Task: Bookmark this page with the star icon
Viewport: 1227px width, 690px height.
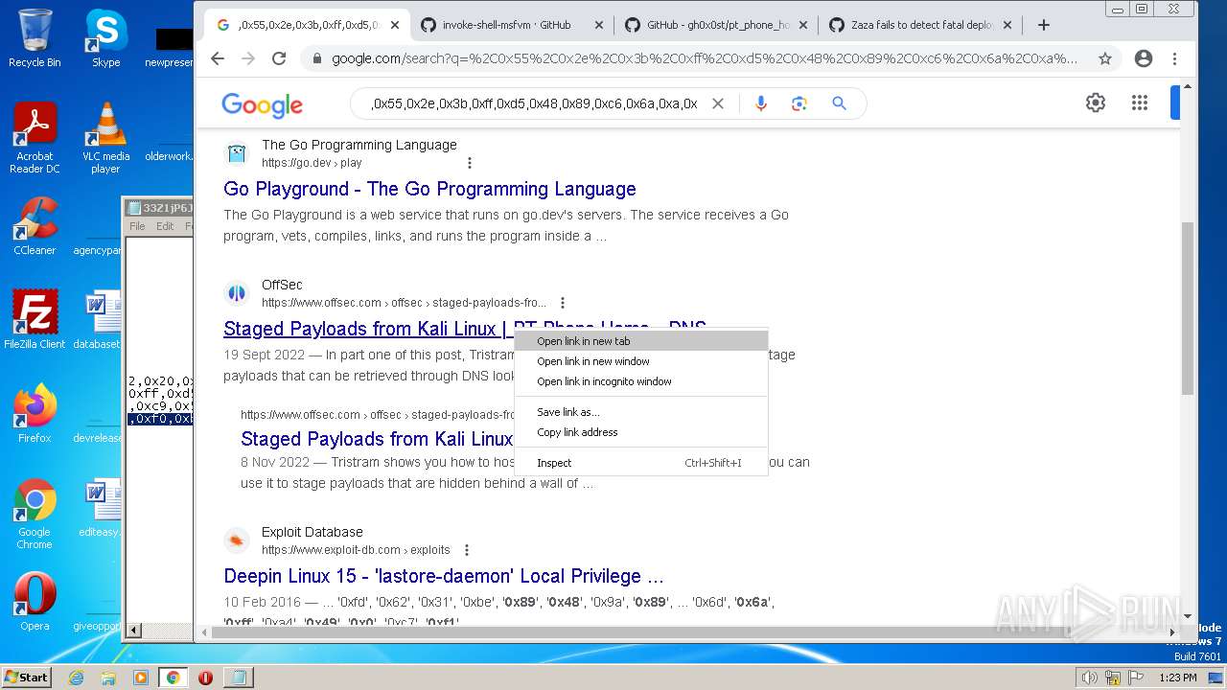Action: pos(1105,58)
